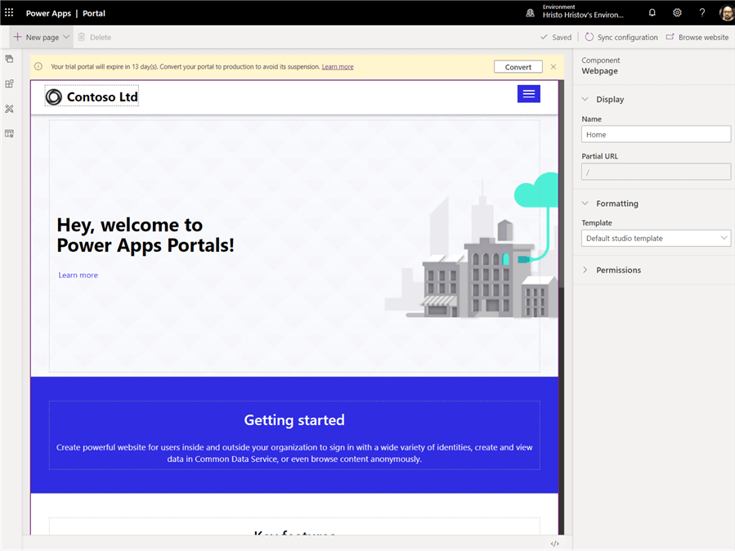
Task: Click the Portal label in header
Action: [94, 13]
